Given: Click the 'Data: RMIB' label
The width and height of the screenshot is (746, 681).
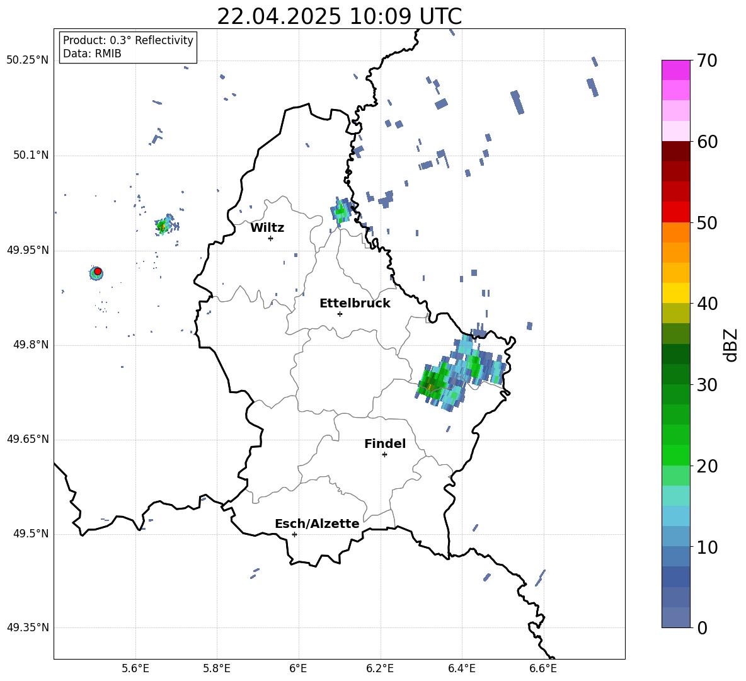Looking at the screenshot, I should click(x=92, y=54).
